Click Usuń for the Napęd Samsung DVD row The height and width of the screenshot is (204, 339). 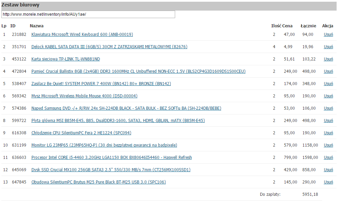click(328, 108)
